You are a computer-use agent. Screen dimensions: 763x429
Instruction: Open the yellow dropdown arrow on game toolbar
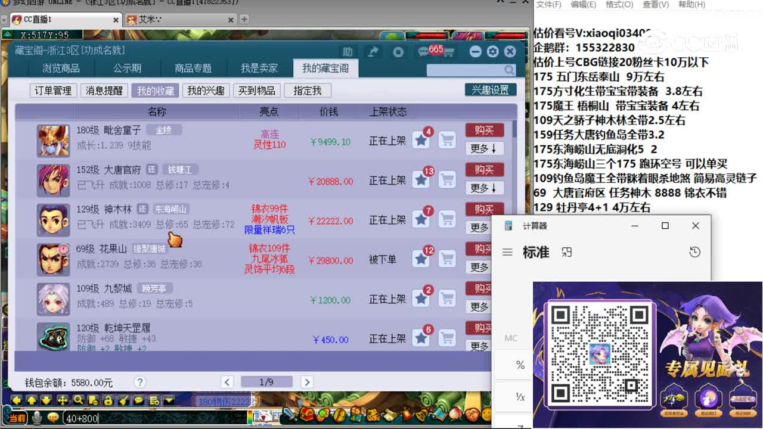(169, 400)
